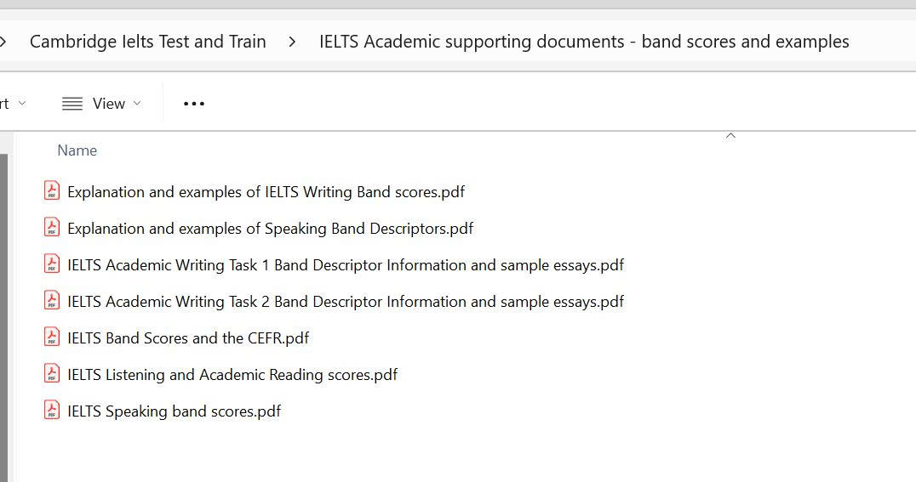Sort files by the Name column header
Viewport: 916px width, 482px height.
[77, 150]
